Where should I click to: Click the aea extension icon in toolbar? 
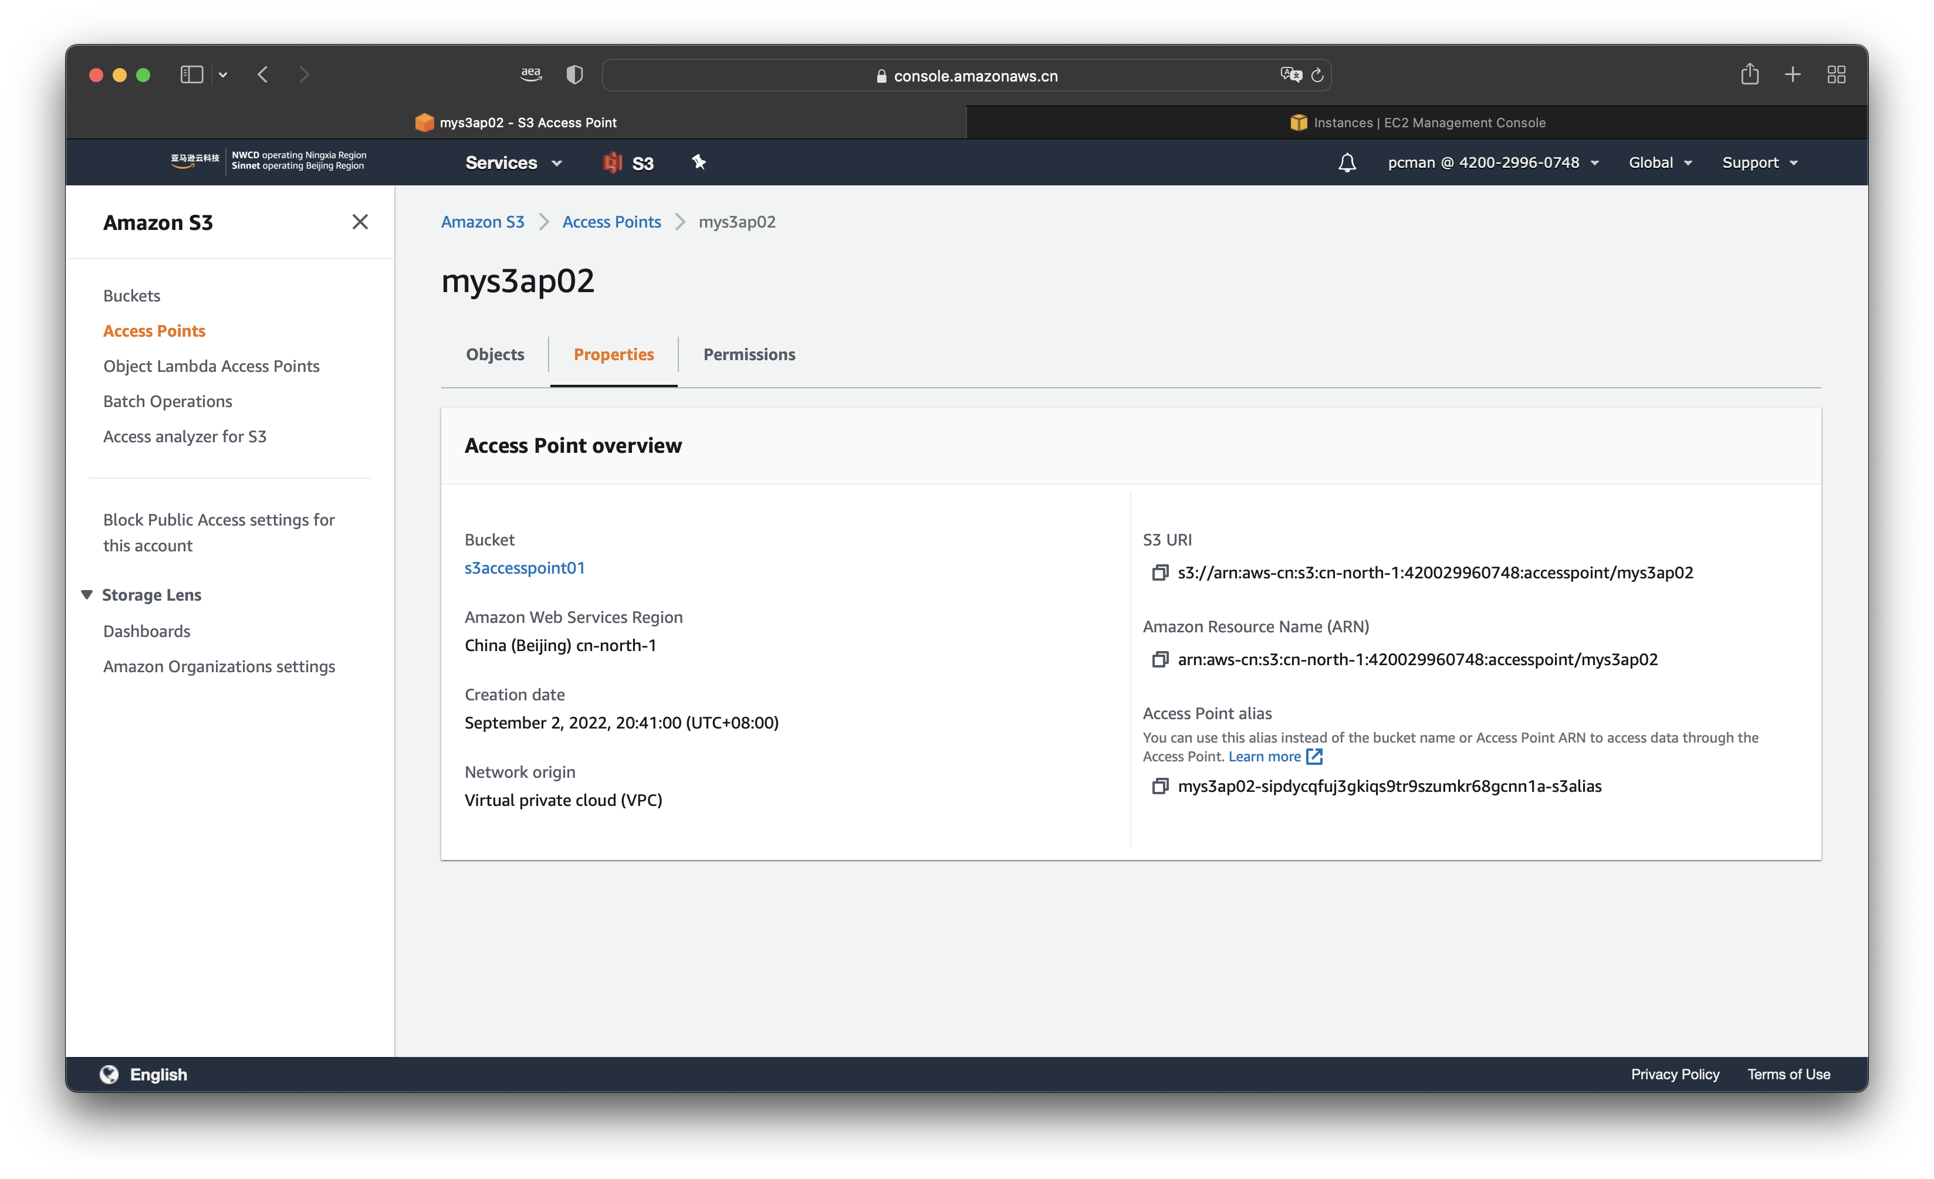pos(532,74)
